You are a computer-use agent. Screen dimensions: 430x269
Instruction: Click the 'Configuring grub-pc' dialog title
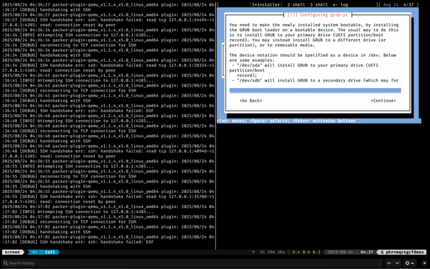tap(318, 15)
